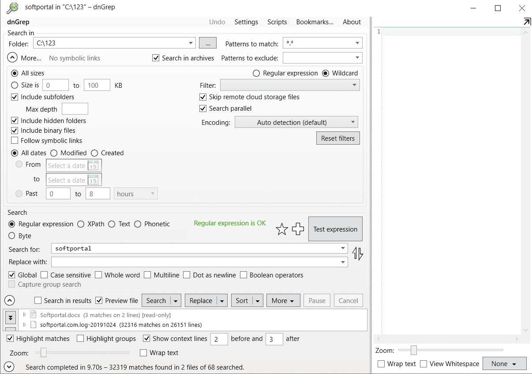Expand Softportal.docx result tree node
The height and width of the screenshot is (374, 532).
pos(24,315)
